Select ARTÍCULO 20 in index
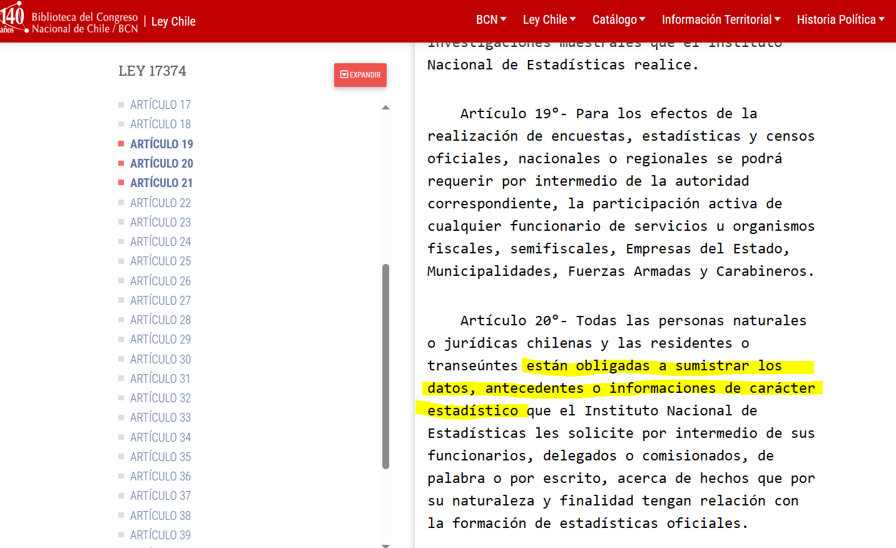The width and height of the screenshot is (896, 548). 161,163
